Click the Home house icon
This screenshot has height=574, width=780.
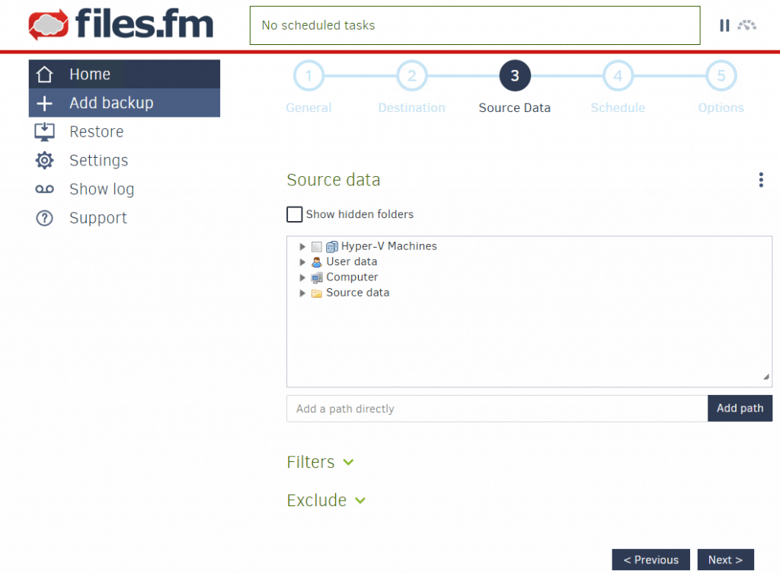click(x=44, y=74)
